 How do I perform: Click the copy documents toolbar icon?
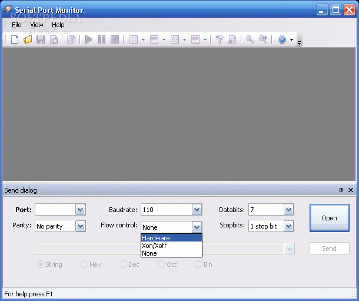point(71,39)
